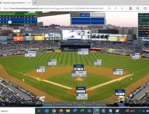Viewport: 149px width, 114px height.
Task: Switch to the NYY '24 tab
Action: coord(75,15)
